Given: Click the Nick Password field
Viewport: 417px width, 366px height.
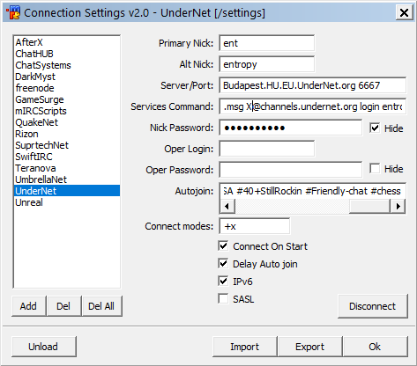Looking at the screenshot, I should pyautogui.click(x=290, y=128).
